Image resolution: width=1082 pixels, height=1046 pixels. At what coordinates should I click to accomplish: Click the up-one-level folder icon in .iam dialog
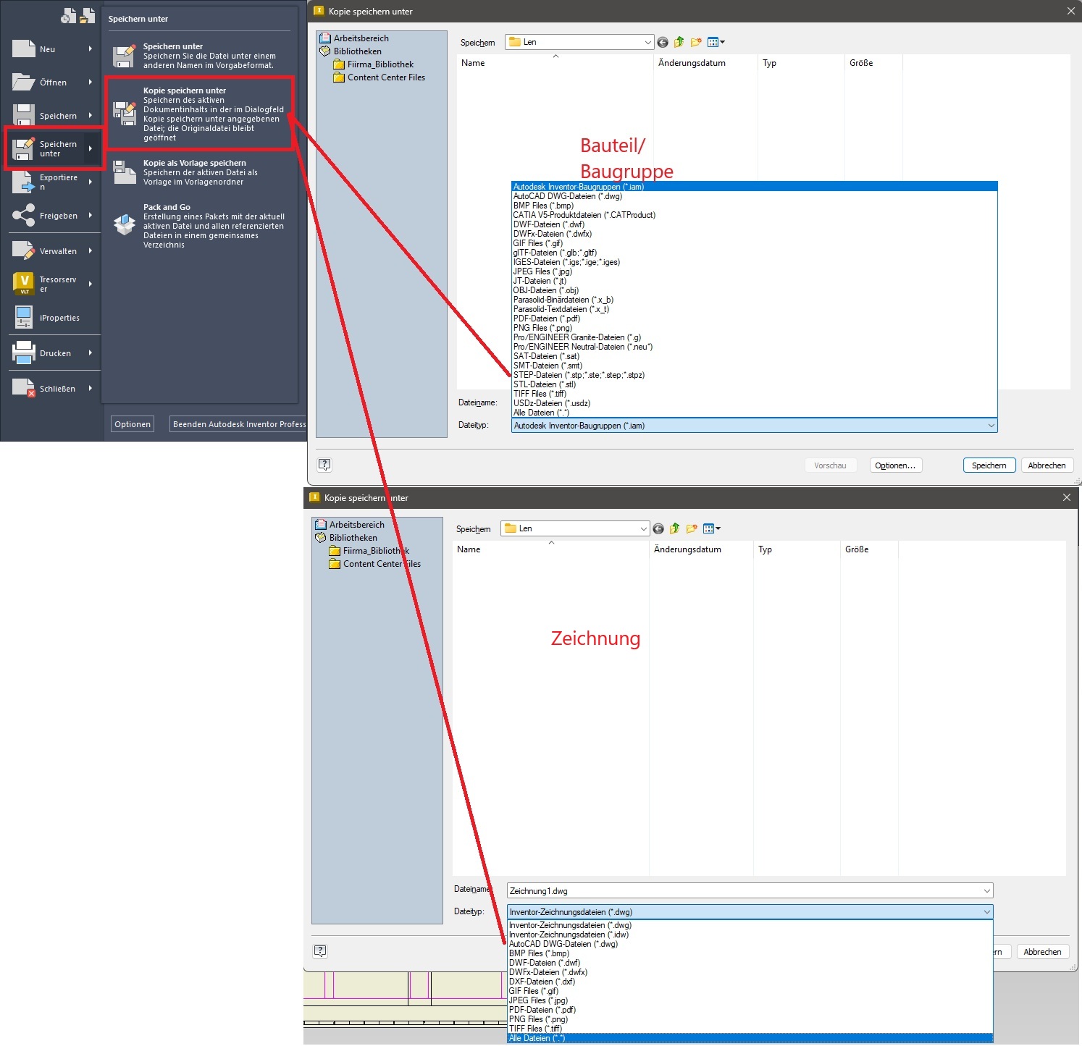click(x=679, y=42)
